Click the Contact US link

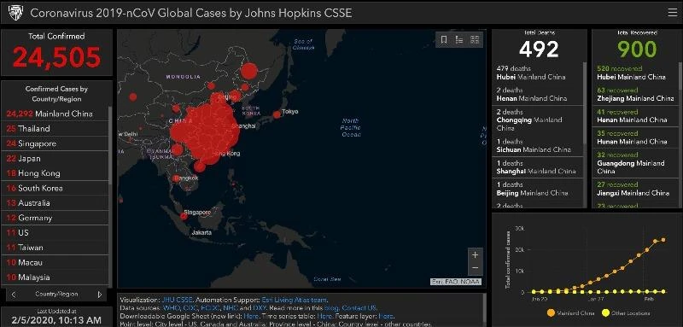click(359, 308)
